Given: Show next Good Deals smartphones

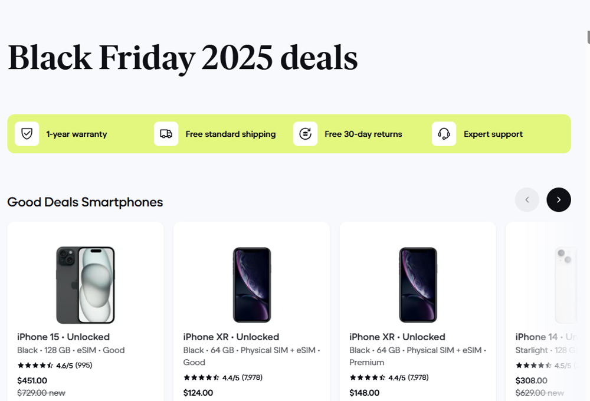Looking at the screenshot, I should click(x=558, y=200).
